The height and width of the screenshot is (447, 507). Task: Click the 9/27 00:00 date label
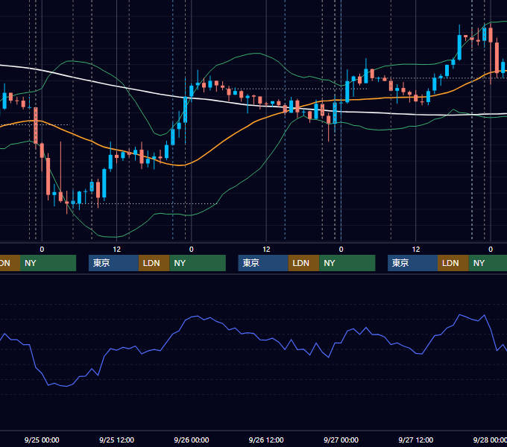341,440
